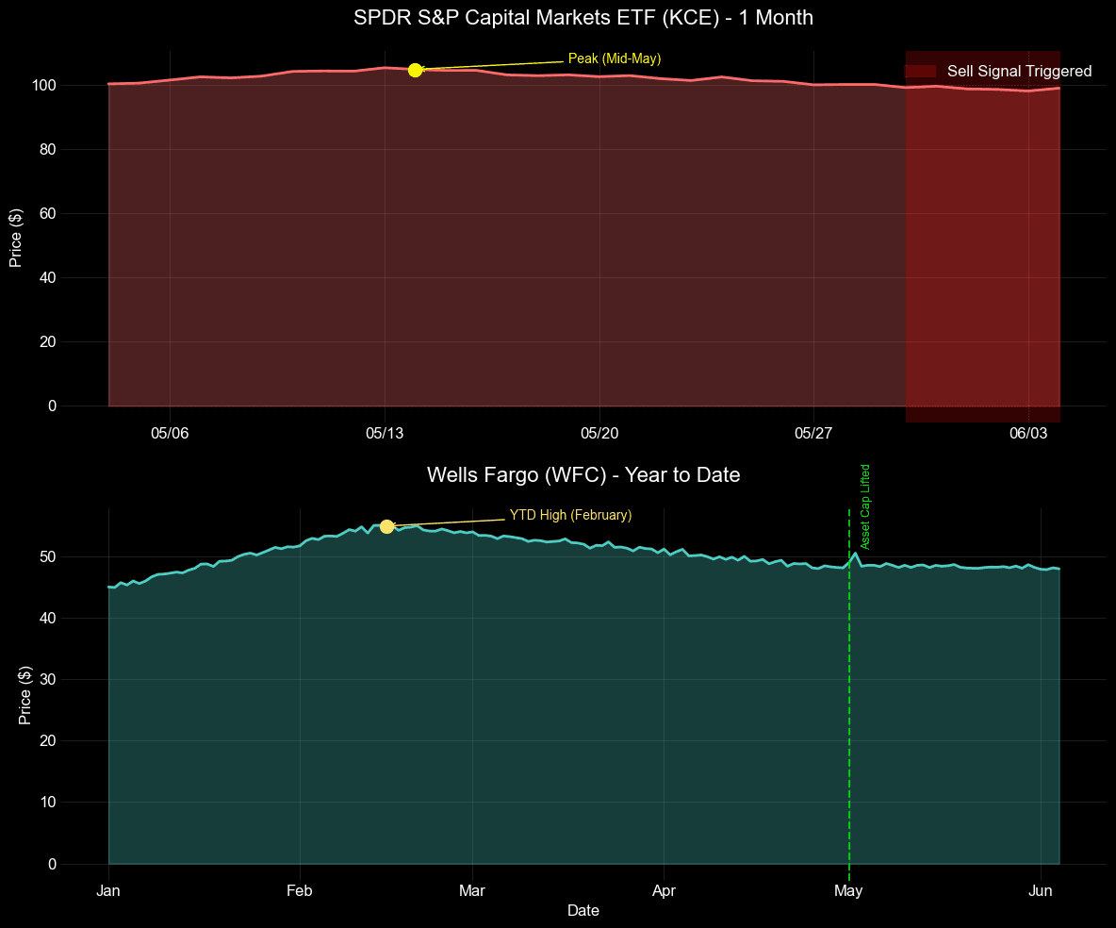Click the Sell Signal Triggered legend swatch

[x=920, y=71]
